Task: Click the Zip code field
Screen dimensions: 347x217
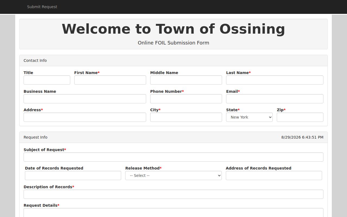Action: [300, 117]
